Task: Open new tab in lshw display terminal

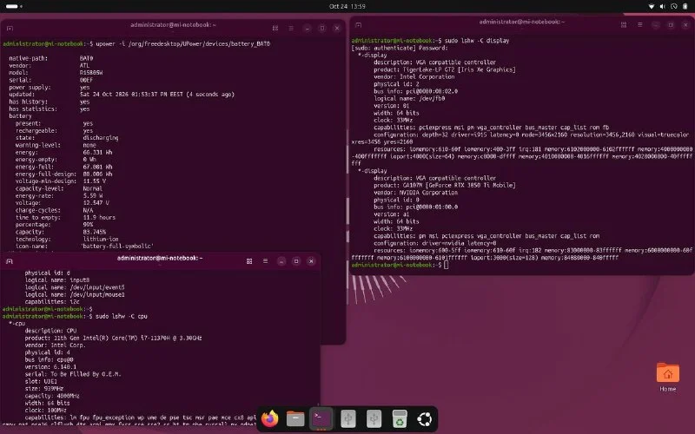Action: (359, 25)
